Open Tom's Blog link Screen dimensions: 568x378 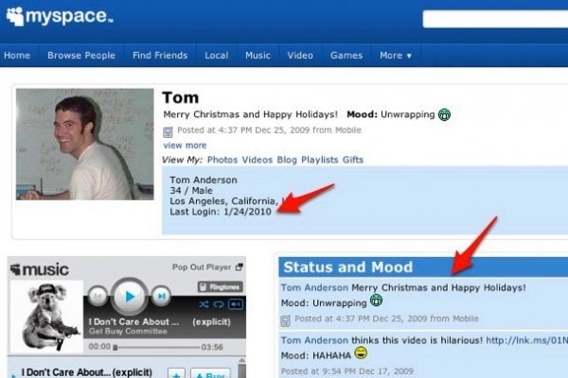287,160
